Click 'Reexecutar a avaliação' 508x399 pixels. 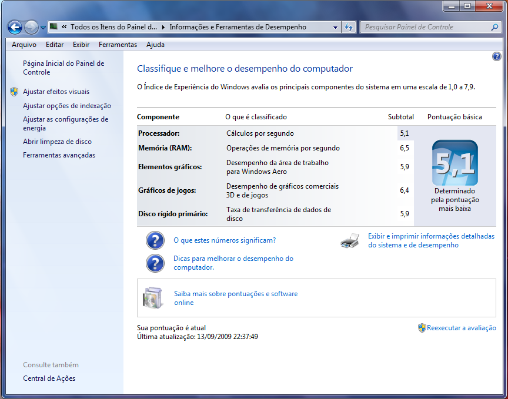[462, 328]
